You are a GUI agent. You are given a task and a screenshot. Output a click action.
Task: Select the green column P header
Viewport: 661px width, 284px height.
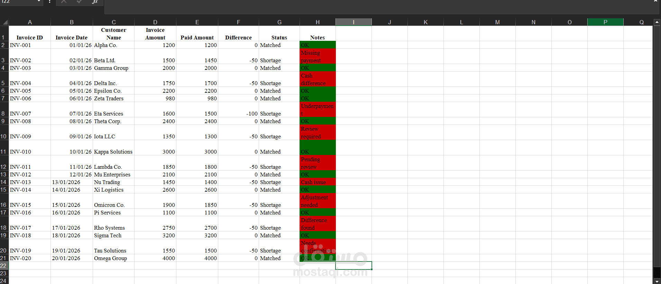[x=605, y=22]
